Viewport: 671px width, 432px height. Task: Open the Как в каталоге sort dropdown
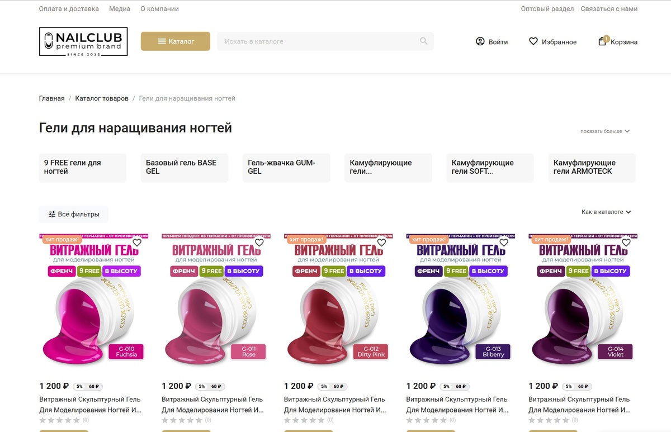pos(606,212)
